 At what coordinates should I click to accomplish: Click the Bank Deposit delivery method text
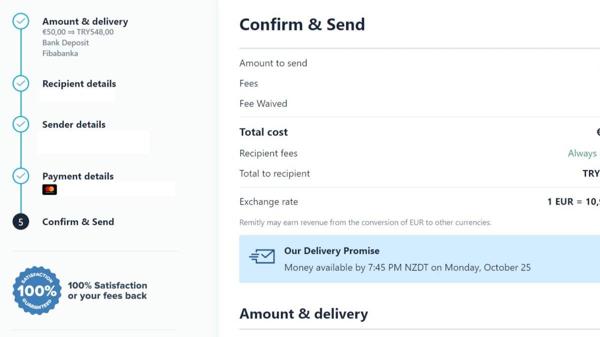pos(65,43)
